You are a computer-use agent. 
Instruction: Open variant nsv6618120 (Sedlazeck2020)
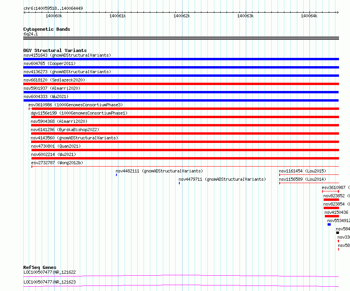point(54,80)
